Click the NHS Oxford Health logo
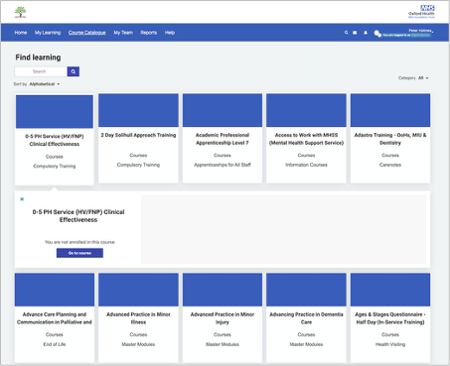The width and height of the screenshot is (450, 366). pos(421,12)
